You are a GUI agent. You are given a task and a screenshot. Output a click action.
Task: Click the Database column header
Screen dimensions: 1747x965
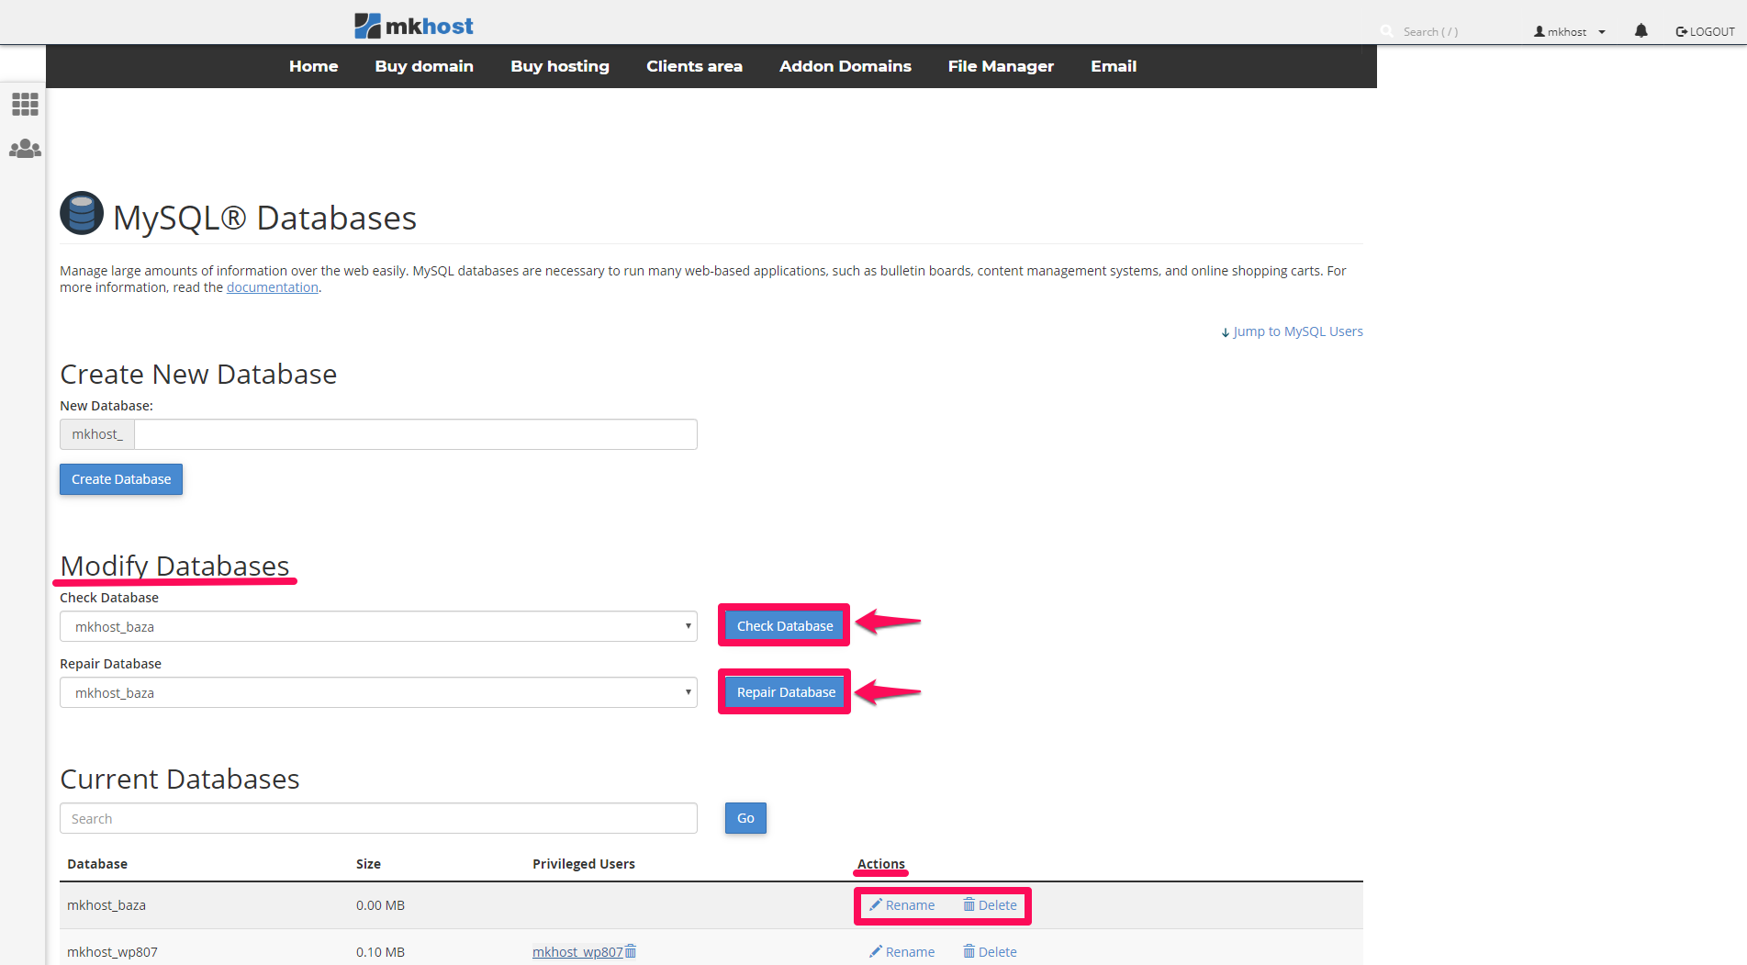click(97, 864)
